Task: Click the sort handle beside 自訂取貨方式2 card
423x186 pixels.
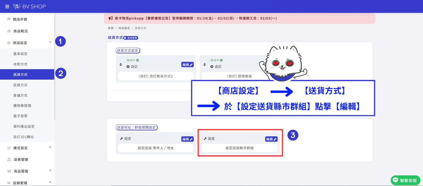Action: point(121,65)
